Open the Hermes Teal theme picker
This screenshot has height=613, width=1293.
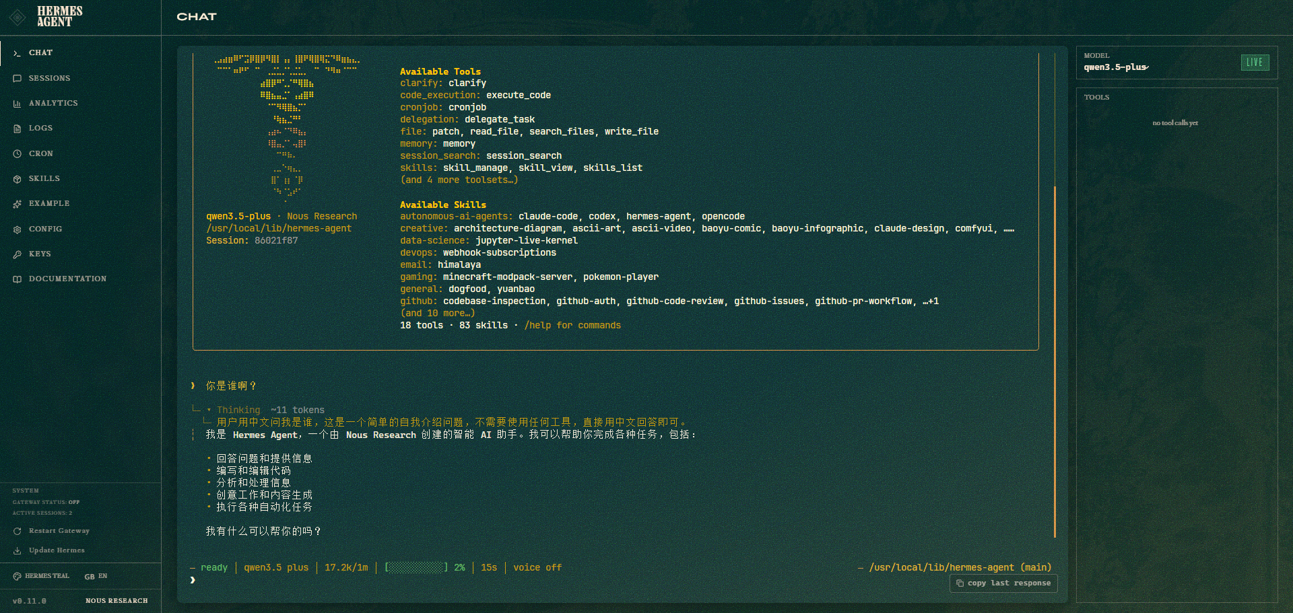(41, 577)
